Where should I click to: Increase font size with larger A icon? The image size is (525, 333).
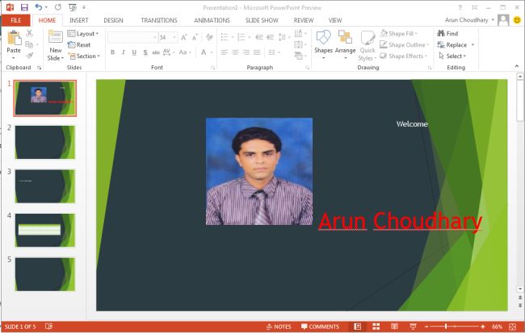[184, 37]
